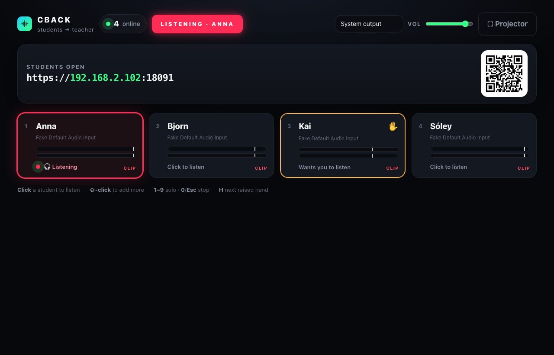Click the "1–9 solo · 0/Esc stop" hint
The height and width of the screenshot is (355, 554).
pos(181,190)
